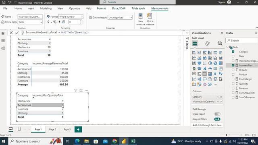Click the New measure button
This screenshot has width=258, height=145.
coord(141,19)
